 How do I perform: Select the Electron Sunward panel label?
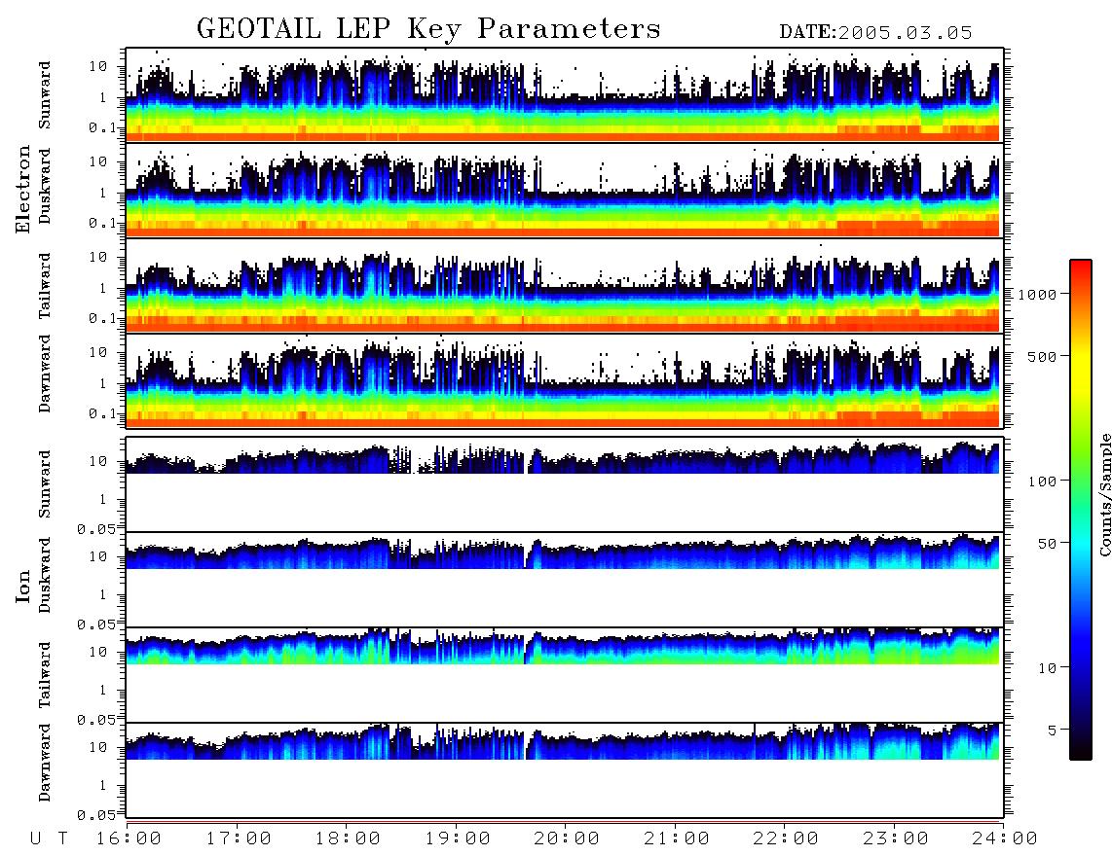click(x=45, y=95)
